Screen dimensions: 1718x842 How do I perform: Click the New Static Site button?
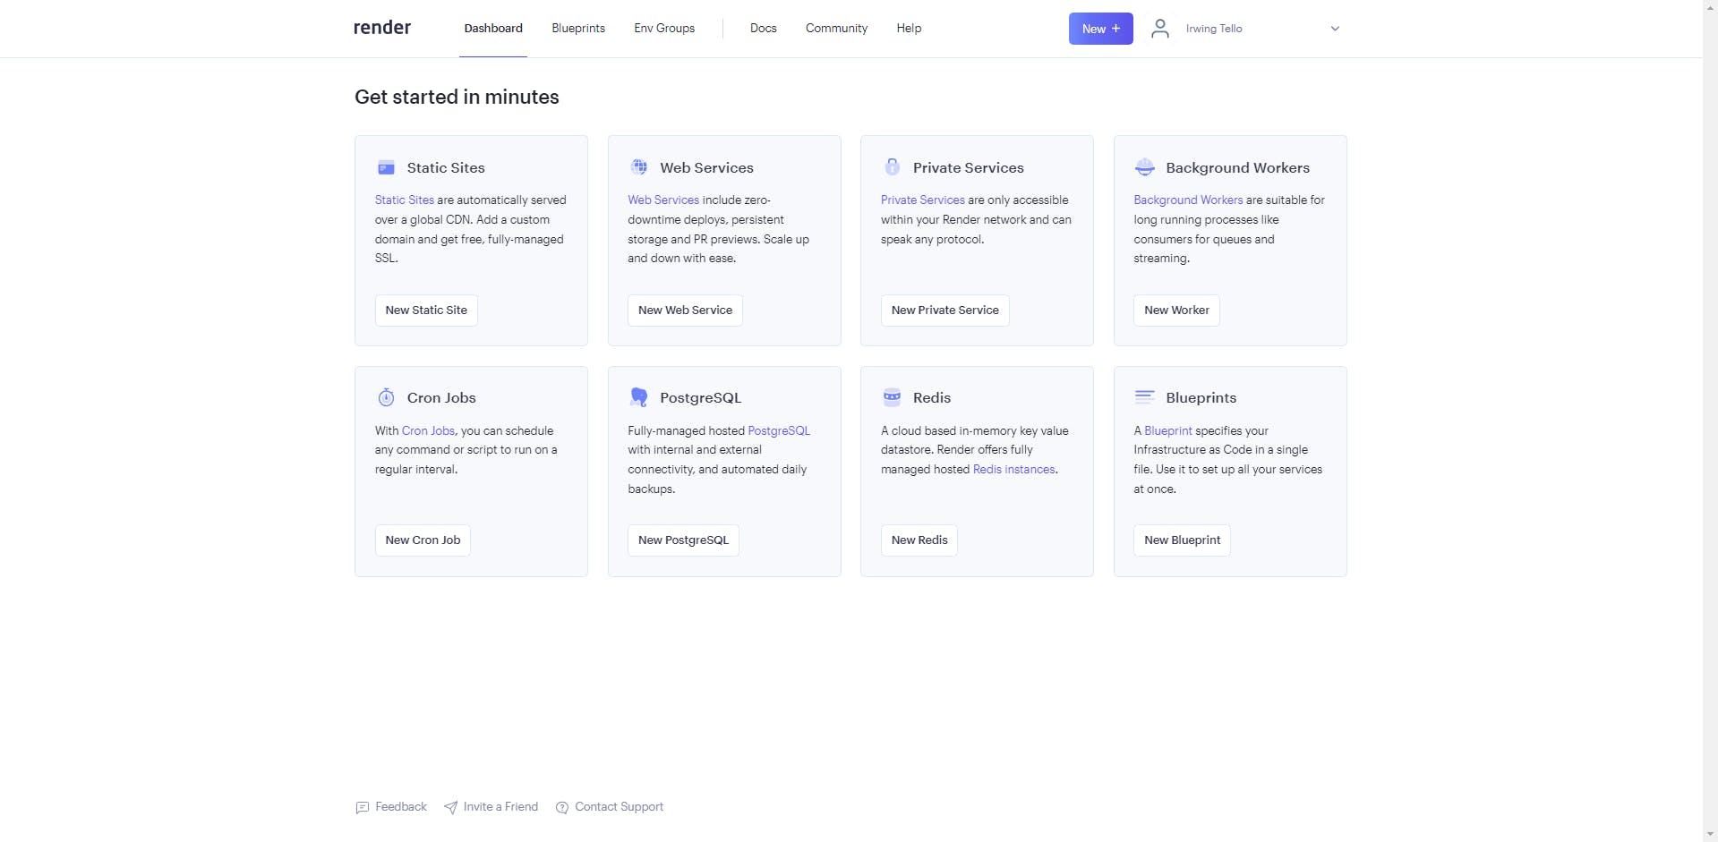pyautogui.click(x=426, y=310)
